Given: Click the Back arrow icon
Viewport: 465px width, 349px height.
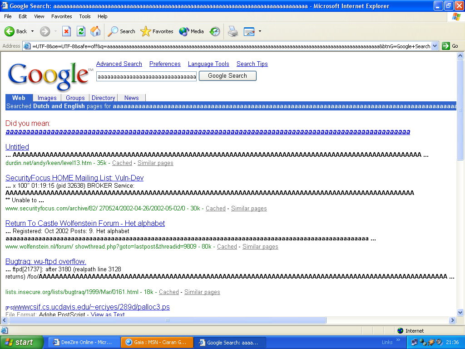Looking at the screenshot, I should 10,31.
